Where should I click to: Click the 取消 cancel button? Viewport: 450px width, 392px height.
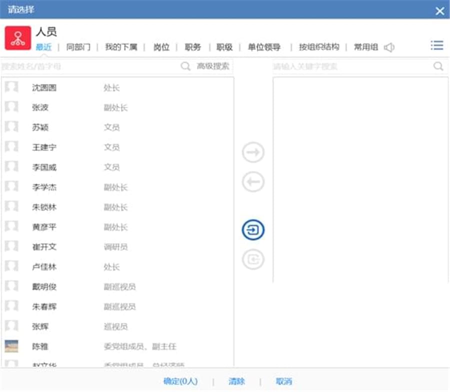click(284, 381)
